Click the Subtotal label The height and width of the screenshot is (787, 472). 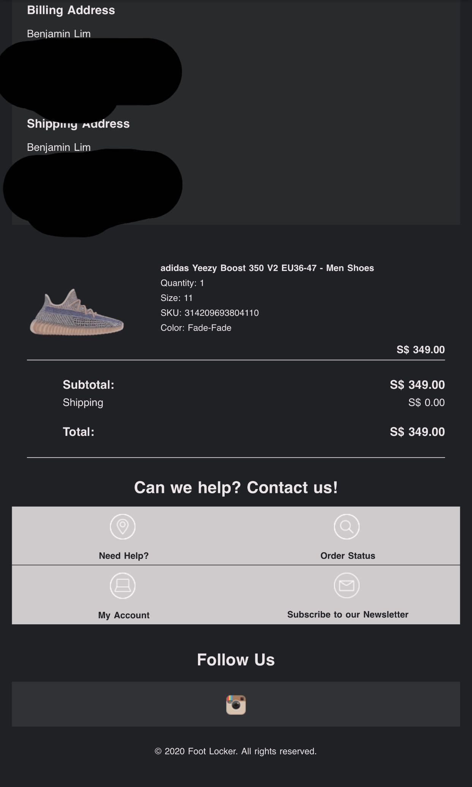coord(89,385)
